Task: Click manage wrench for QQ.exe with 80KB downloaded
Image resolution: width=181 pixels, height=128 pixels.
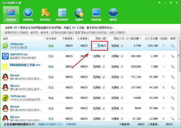Action: (x=172, y=108)
